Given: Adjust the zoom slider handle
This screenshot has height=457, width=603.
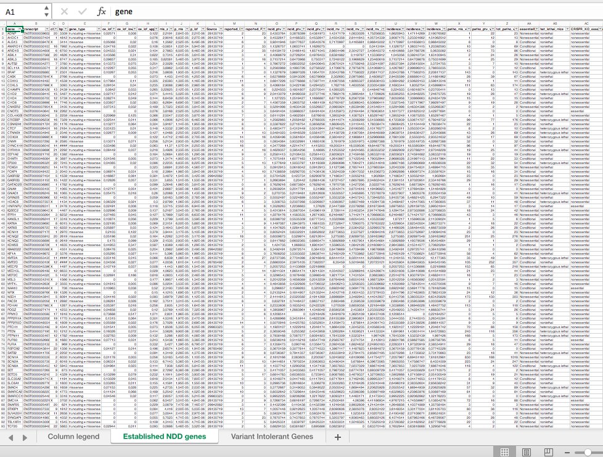Looking at the screenshot, I should (588, 453).
